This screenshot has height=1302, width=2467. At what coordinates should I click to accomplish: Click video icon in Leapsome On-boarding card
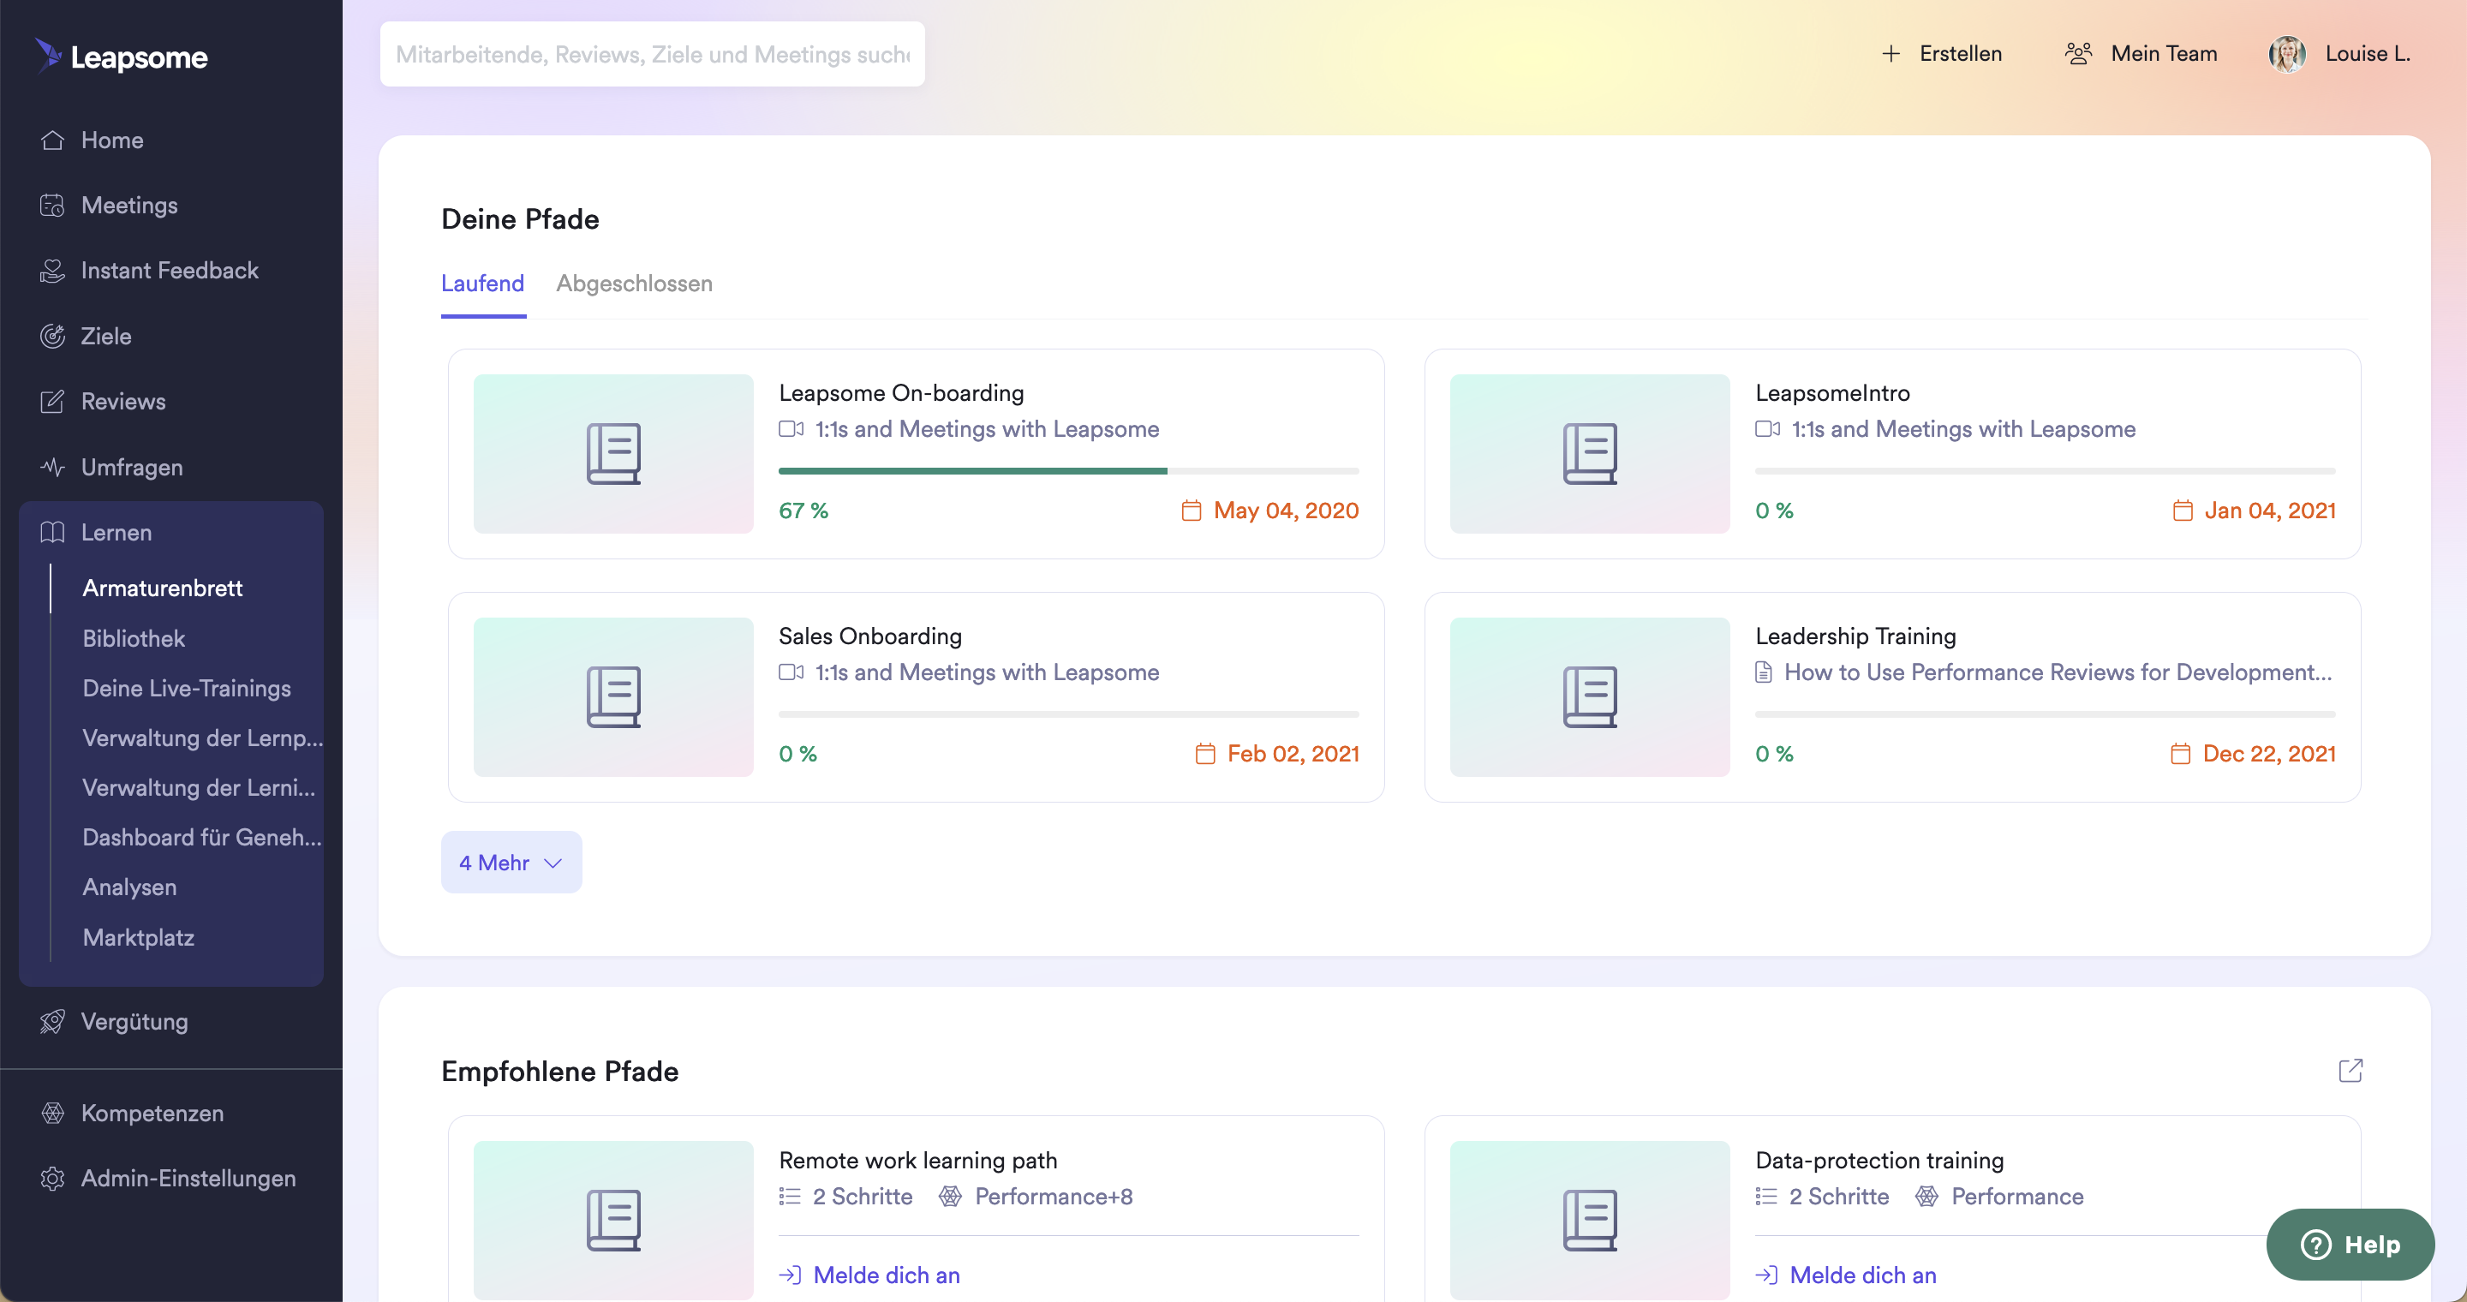point(791,429)
